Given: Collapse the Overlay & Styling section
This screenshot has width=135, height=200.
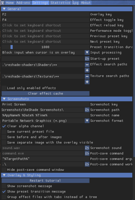Looking at the screenshot, I should tap(66, 175).
